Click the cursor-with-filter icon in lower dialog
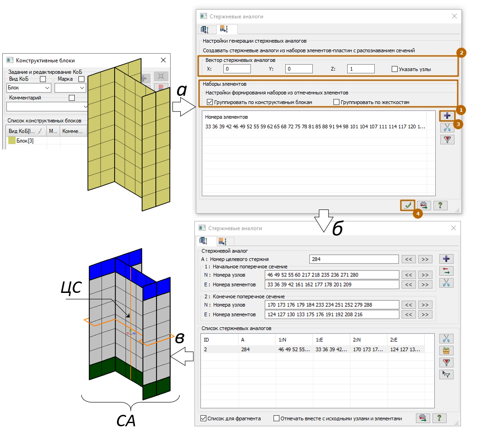 click(x=446, y=374)
